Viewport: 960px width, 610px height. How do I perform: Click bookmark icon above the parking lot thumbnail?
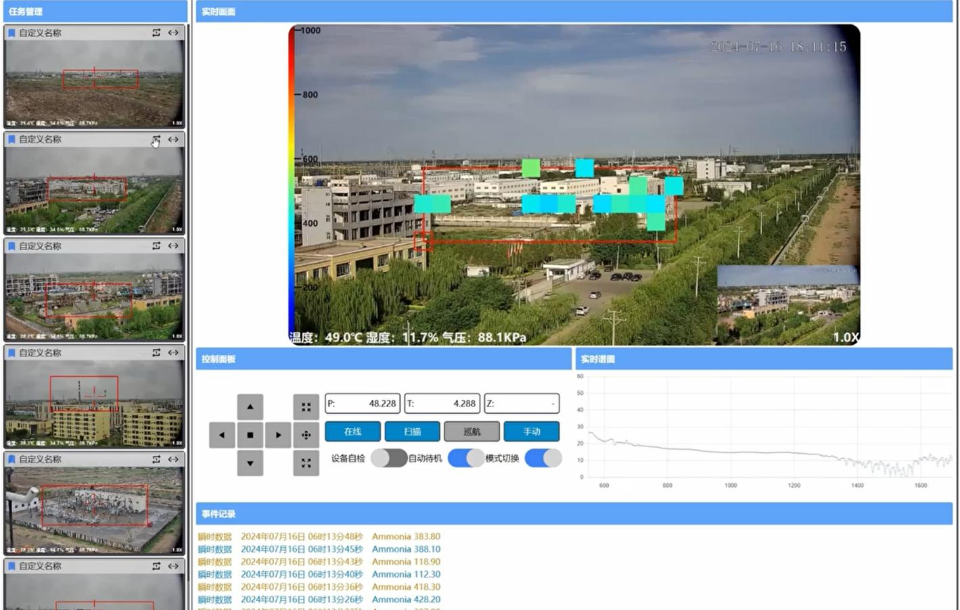12,139
